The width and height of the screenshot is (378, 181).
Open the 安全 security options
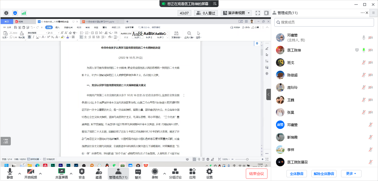point(82,174)
